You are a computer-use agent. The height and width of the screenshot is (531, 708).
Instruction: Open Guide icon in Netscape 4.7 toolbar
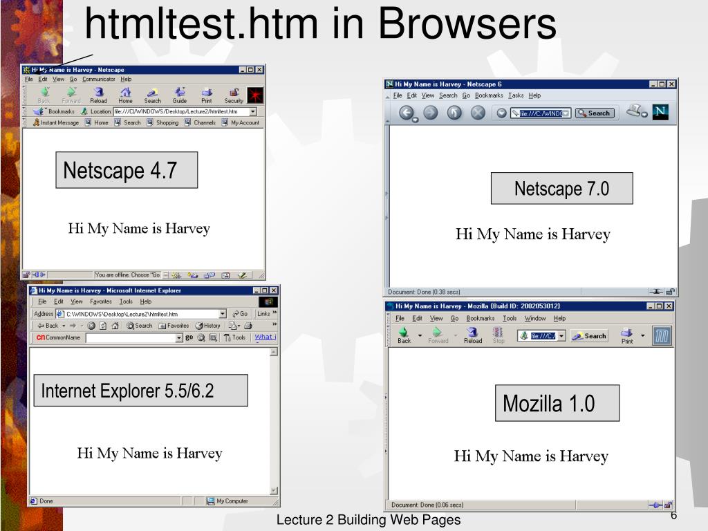[x=180, y=95]
